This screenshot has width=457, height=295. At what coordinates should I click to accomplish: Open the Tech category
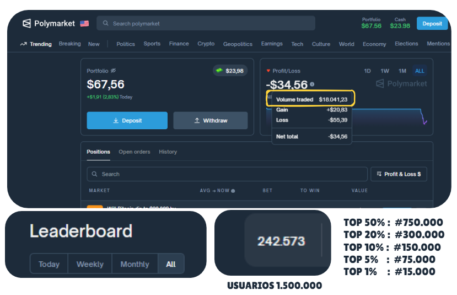coord(297,44)
